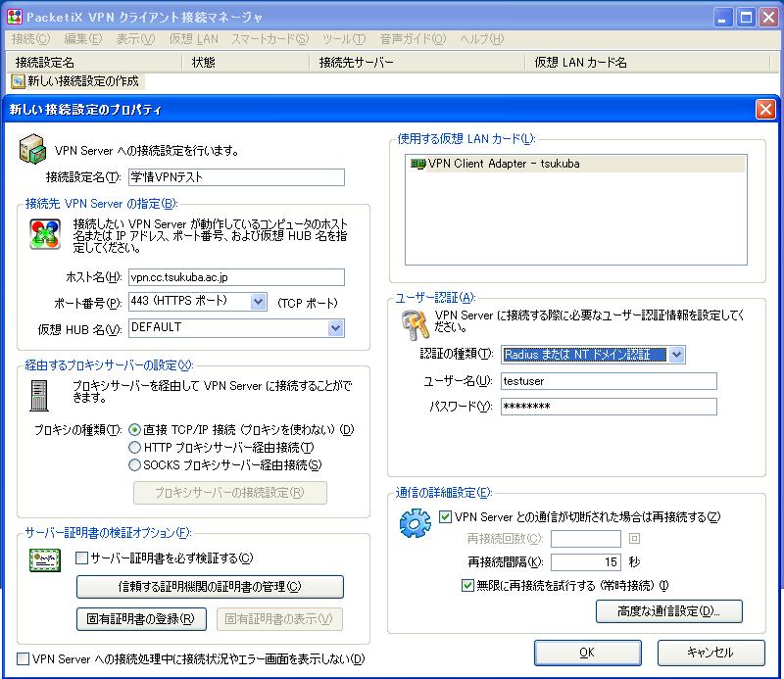Click 固有証明書の登録(R) button
The height and width of the screenshot is (679, 784).
point(141,619)
